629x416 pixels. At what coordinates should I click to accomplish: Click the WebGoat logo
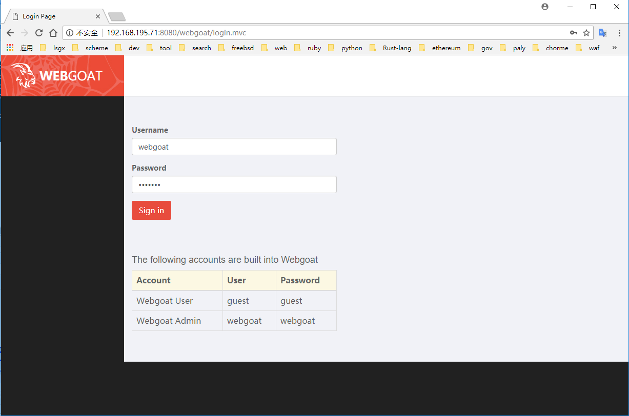tap(63, 76)
